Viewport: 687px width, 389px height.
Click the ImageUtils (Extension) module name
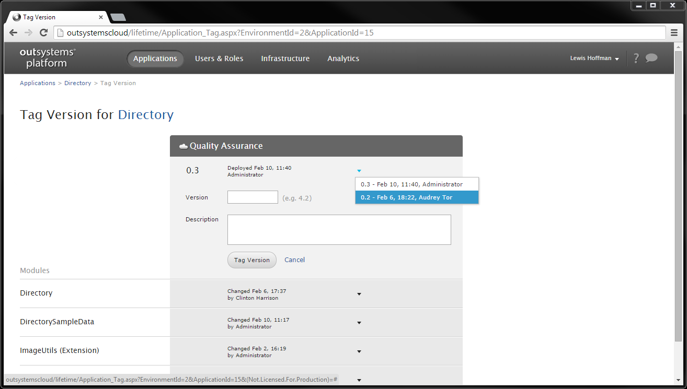[x=60, y=351]
